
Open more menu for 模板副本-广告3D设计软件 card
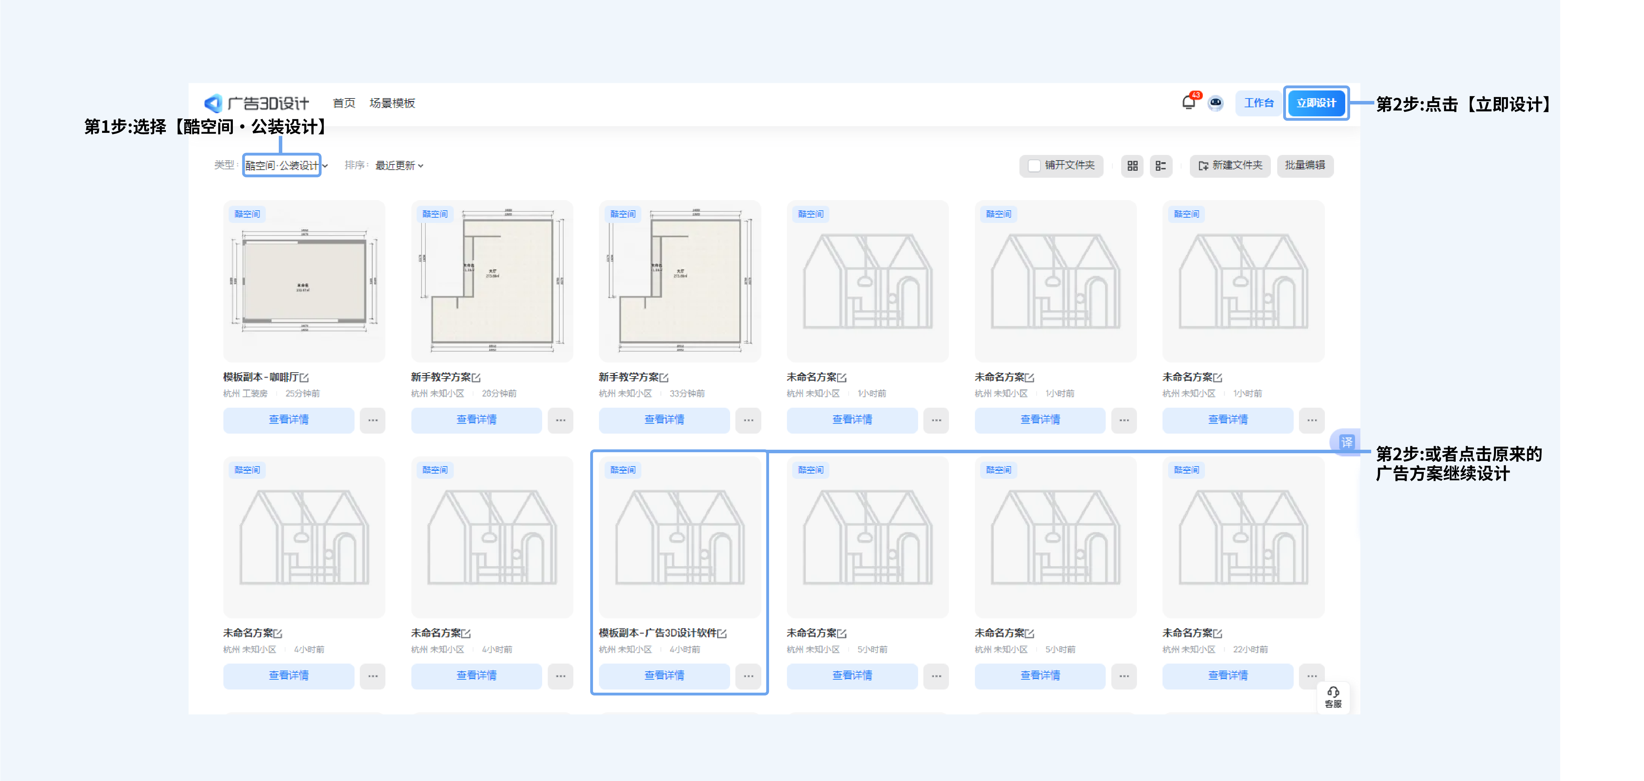pos(748,676)
